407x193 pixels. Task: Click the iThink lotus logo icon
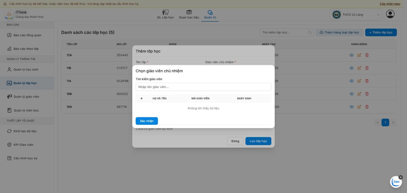tap(9, 15)
